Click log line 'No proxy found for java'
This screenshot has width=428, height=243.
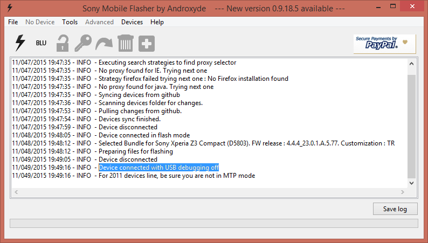tap(113, 87)
